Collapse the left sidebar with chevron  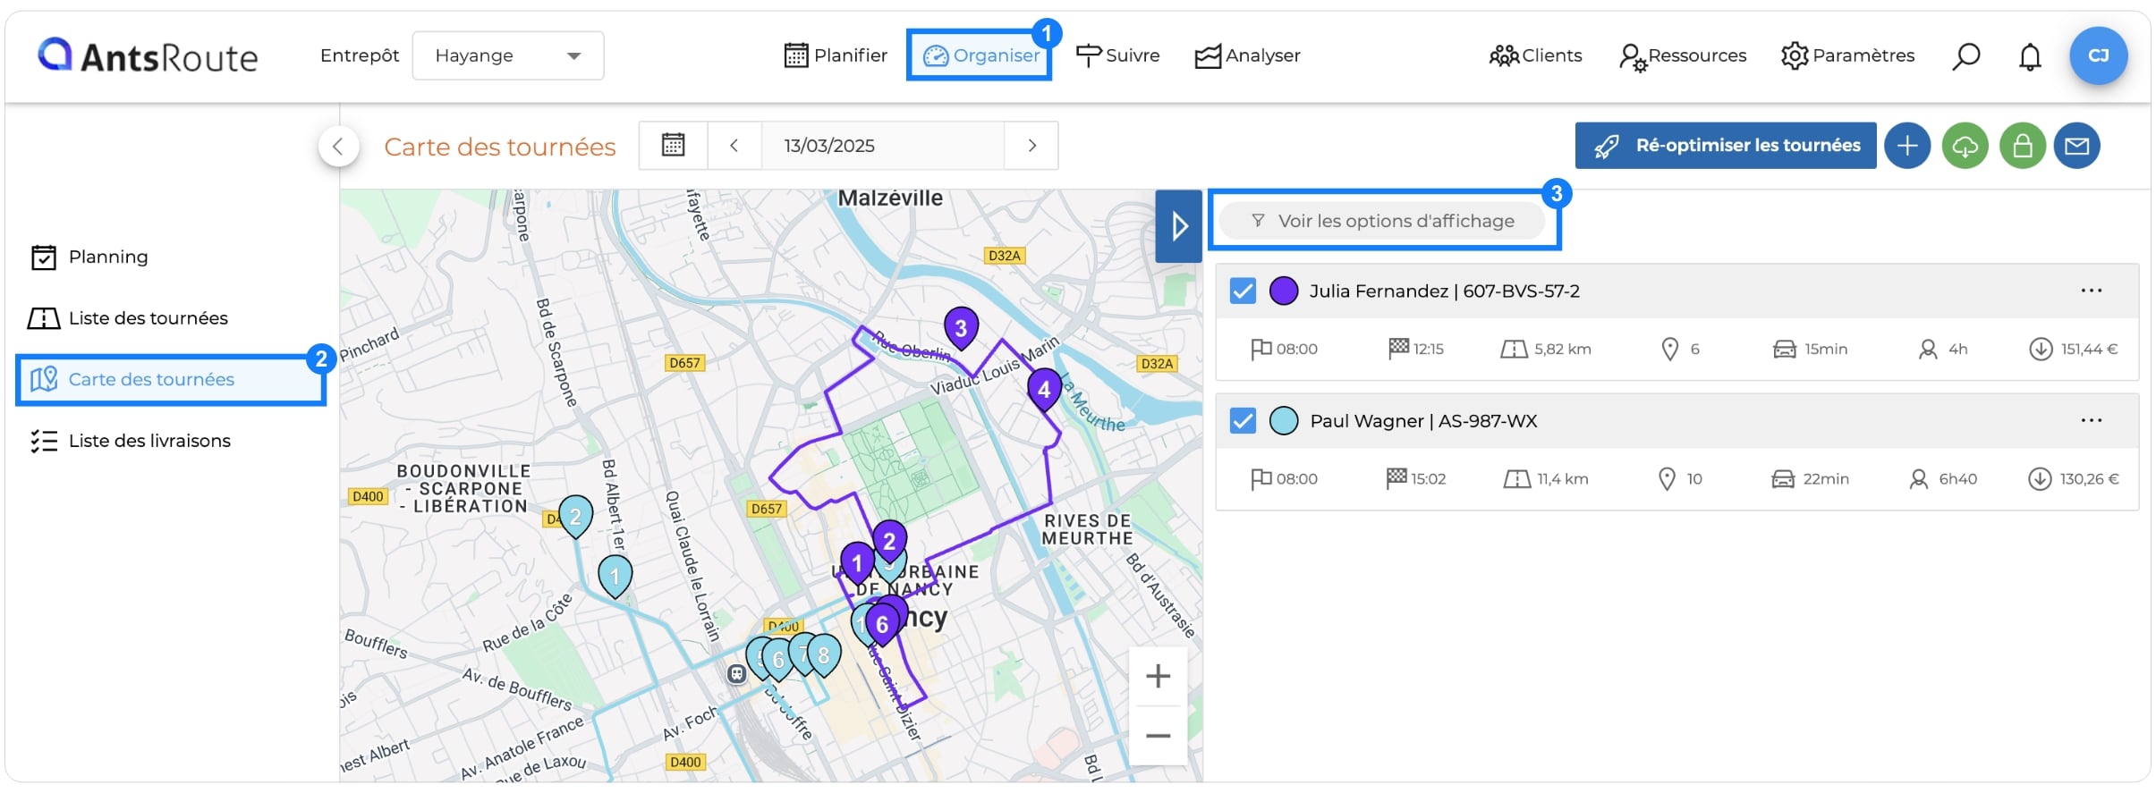point(338,146)
